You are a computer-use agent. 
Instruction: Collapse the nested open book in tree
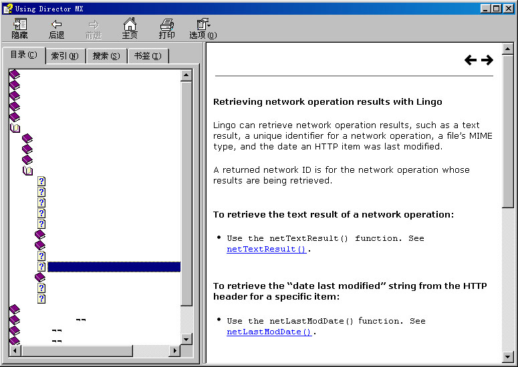click(x=28, y=170)
